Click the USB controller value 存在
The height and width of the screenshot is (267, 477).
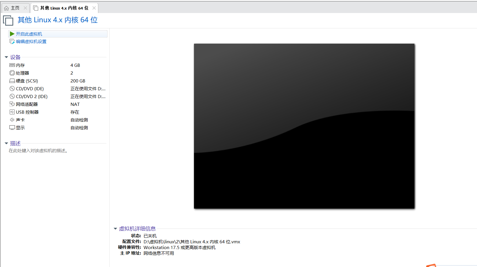coord(75,112)
